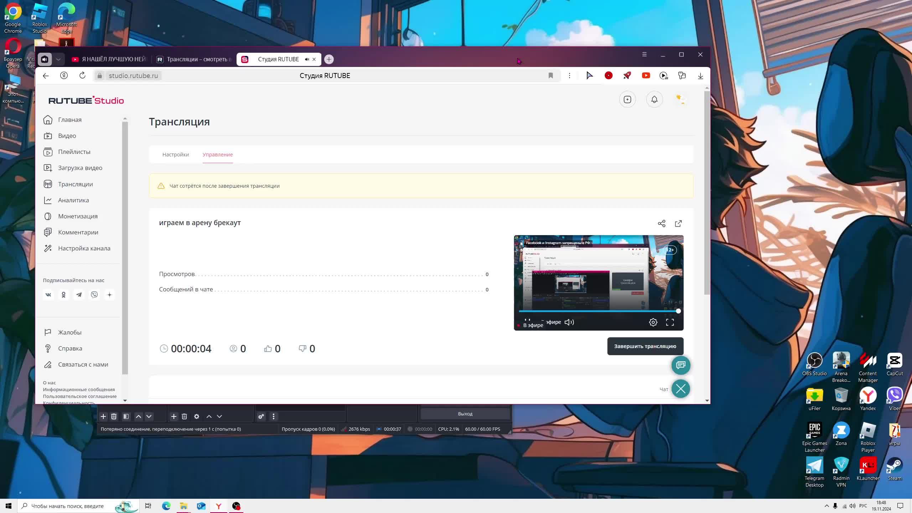This screenshot has height=513, width=912.
Task: Add a scene in OBS with plus
Action: click(103, 416)
